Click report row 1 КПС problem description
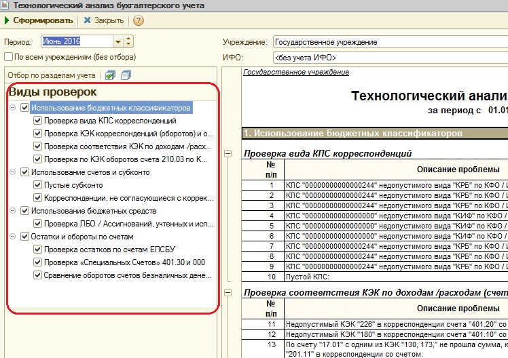508x358 pixels. point(396,185)
